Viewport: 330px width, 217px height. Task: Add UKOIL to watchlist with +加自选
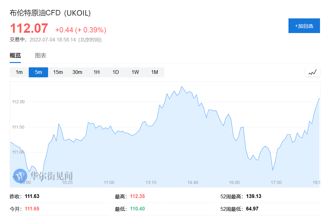(304, 26)
